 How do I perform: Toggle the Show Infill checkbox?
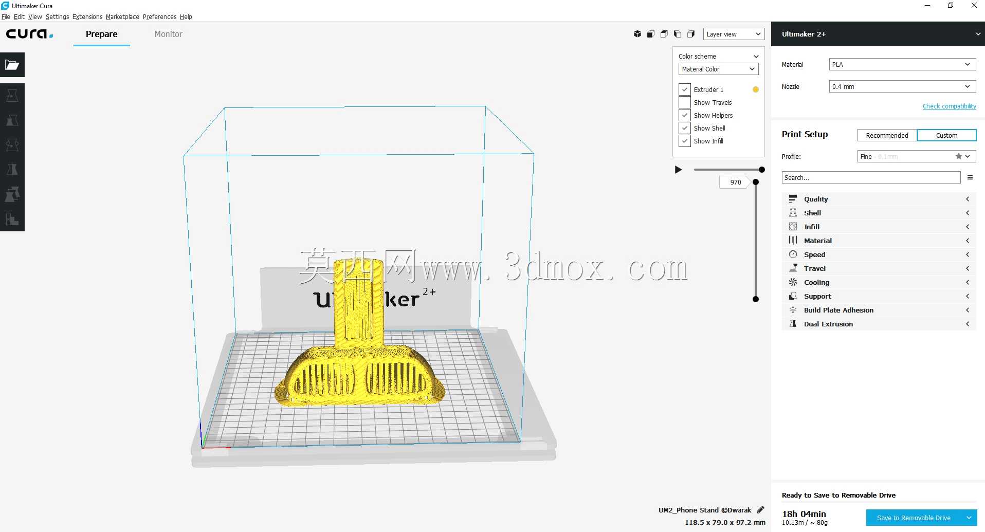pyautogui.click(x=685, y=141)
